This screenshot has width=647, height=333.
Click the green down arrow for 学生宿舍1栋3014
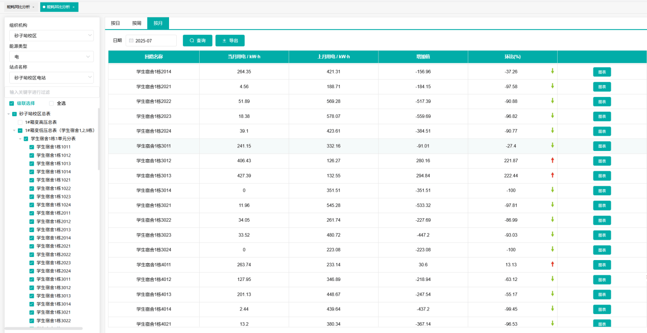pyautogui.click(x=552, y=190)
